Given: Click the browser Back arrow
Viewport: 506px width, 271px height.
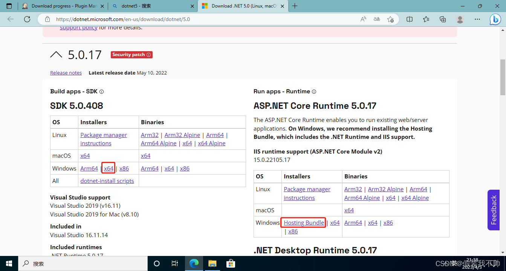Looking at the screenshot, I should pos(11,19).
